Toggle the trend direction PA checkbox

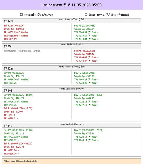[86, 14]
